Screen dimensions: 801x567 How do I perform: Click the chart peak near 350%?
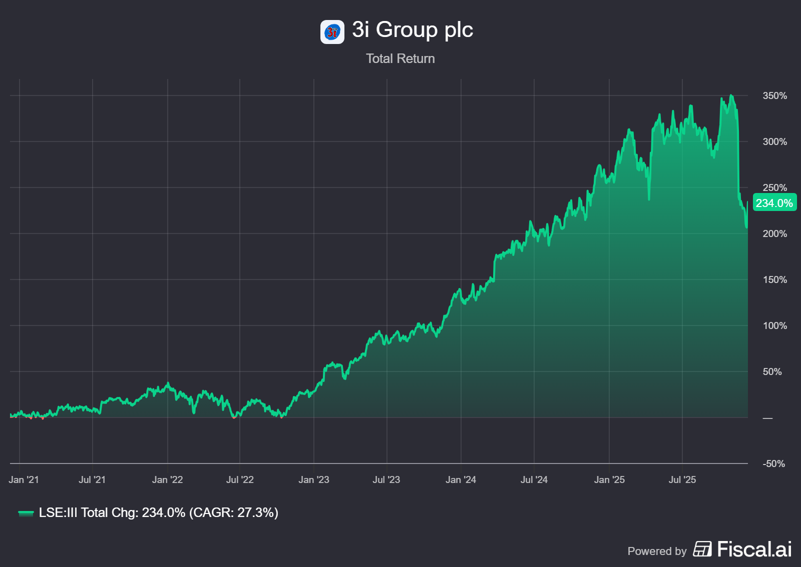tap(731, 95)
